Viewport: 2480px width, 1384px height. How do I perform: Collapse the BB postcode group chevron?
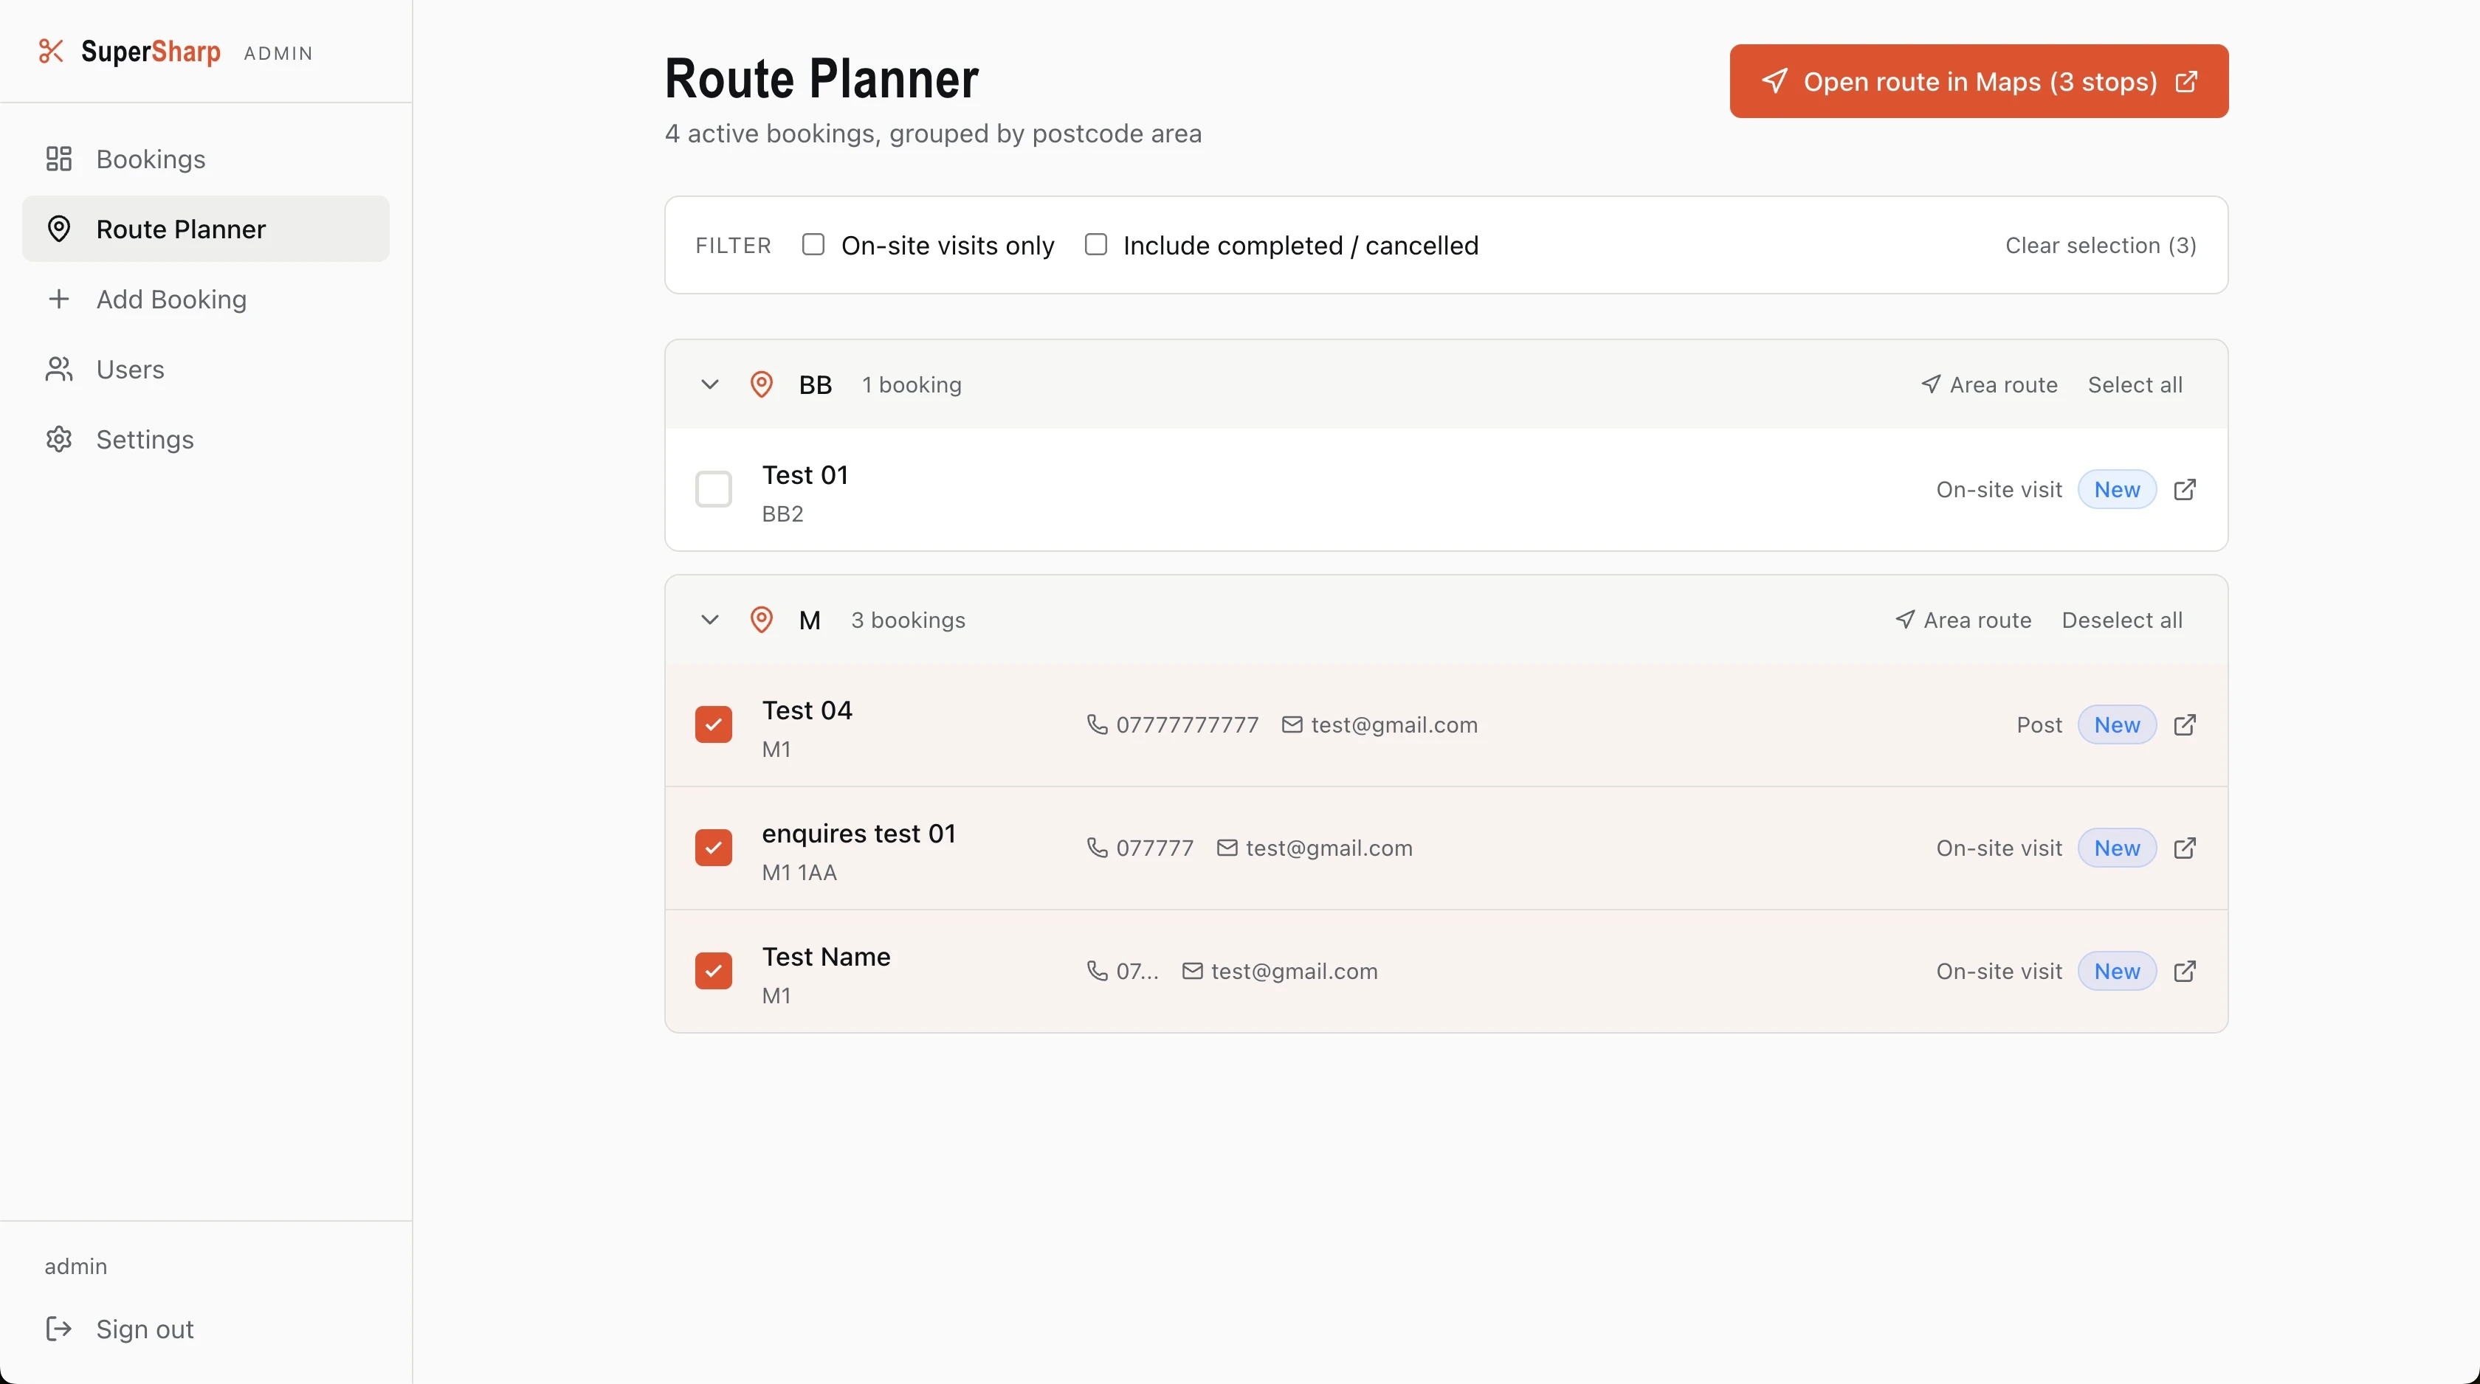click(x=709, y=385)
